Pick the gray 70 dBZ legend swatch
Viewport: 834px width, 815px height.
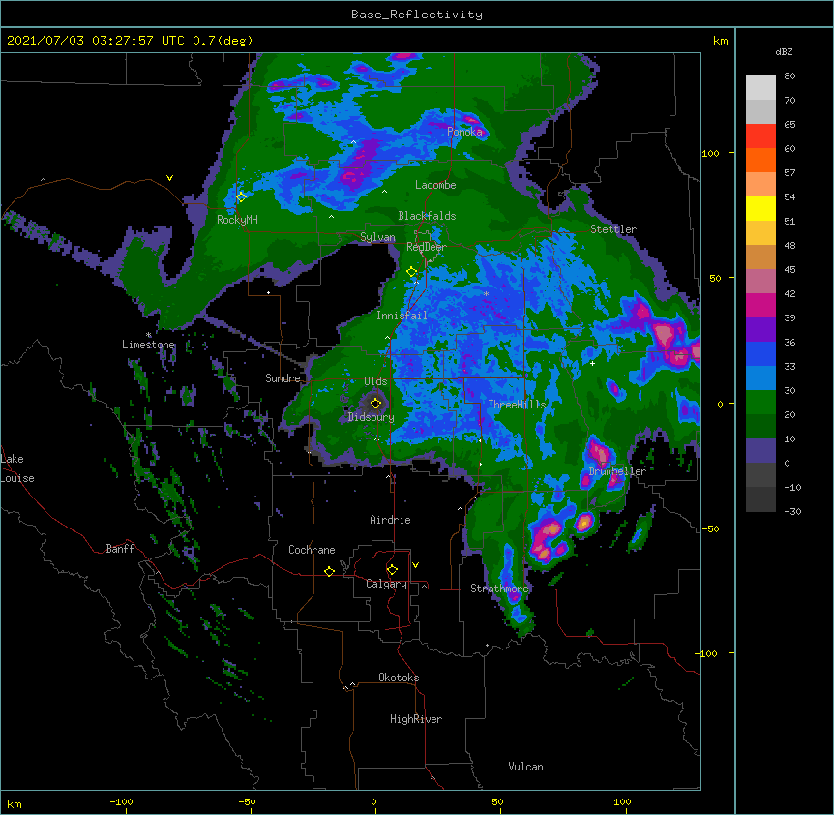tap(760, 111)
